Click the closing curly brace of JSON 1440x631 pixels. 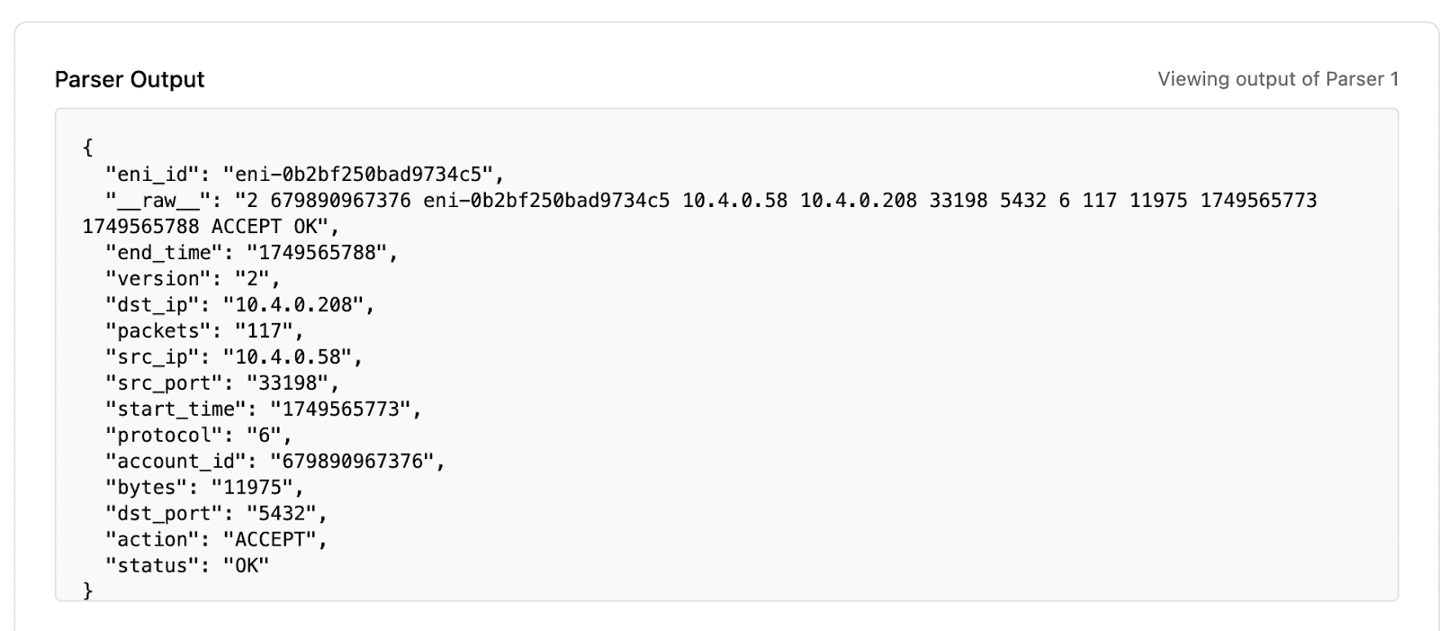87,591
